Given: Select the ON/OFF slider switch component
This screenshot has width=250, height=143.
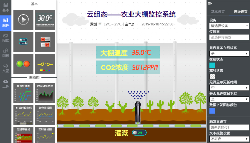Looking at the screenshot, I should [23, 42].
